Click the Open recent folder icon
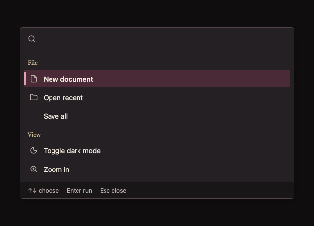Viewport: 314px width, 226px height. pos(34,97)
